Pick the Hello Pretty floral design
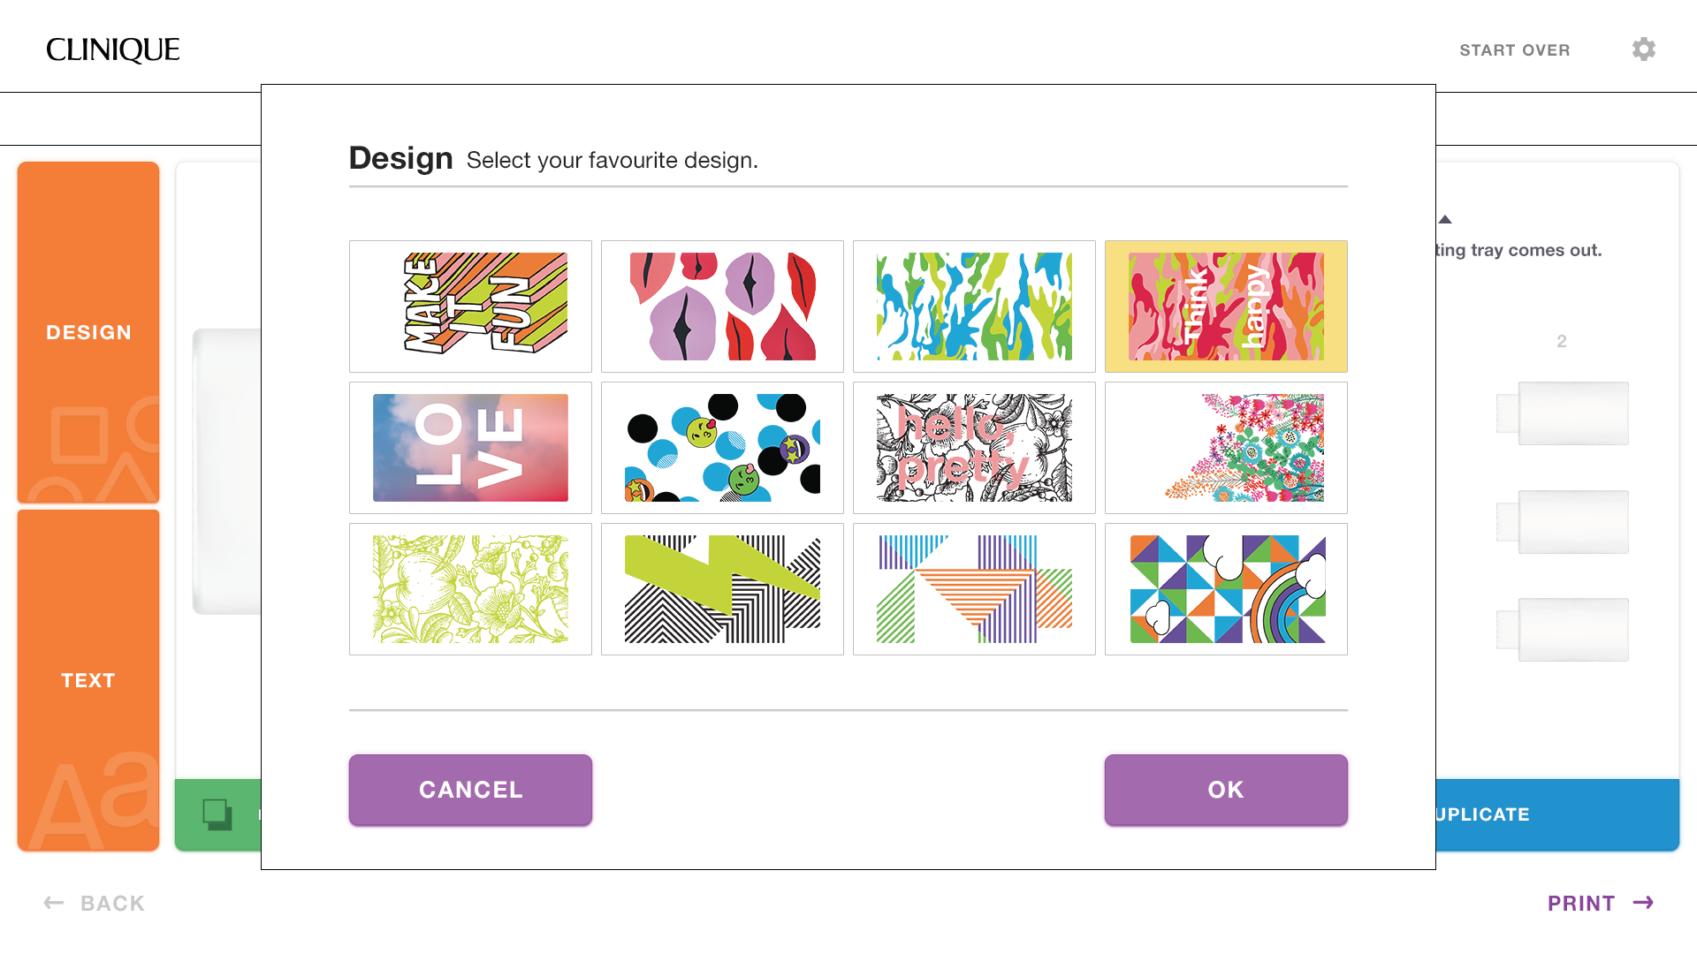The height and width of the screenshot is (954, 1697). click(974, 448)
